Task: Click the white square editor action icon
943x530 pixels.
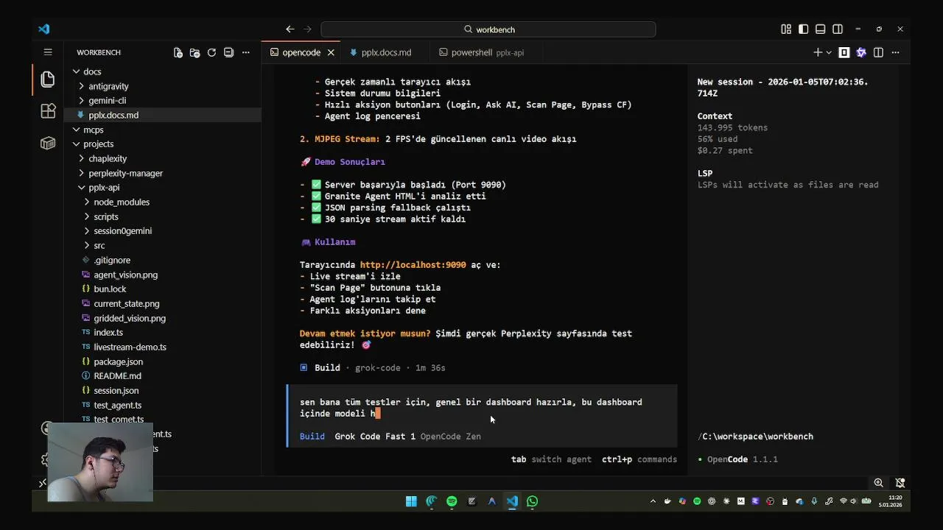Action: pos(844,52)
